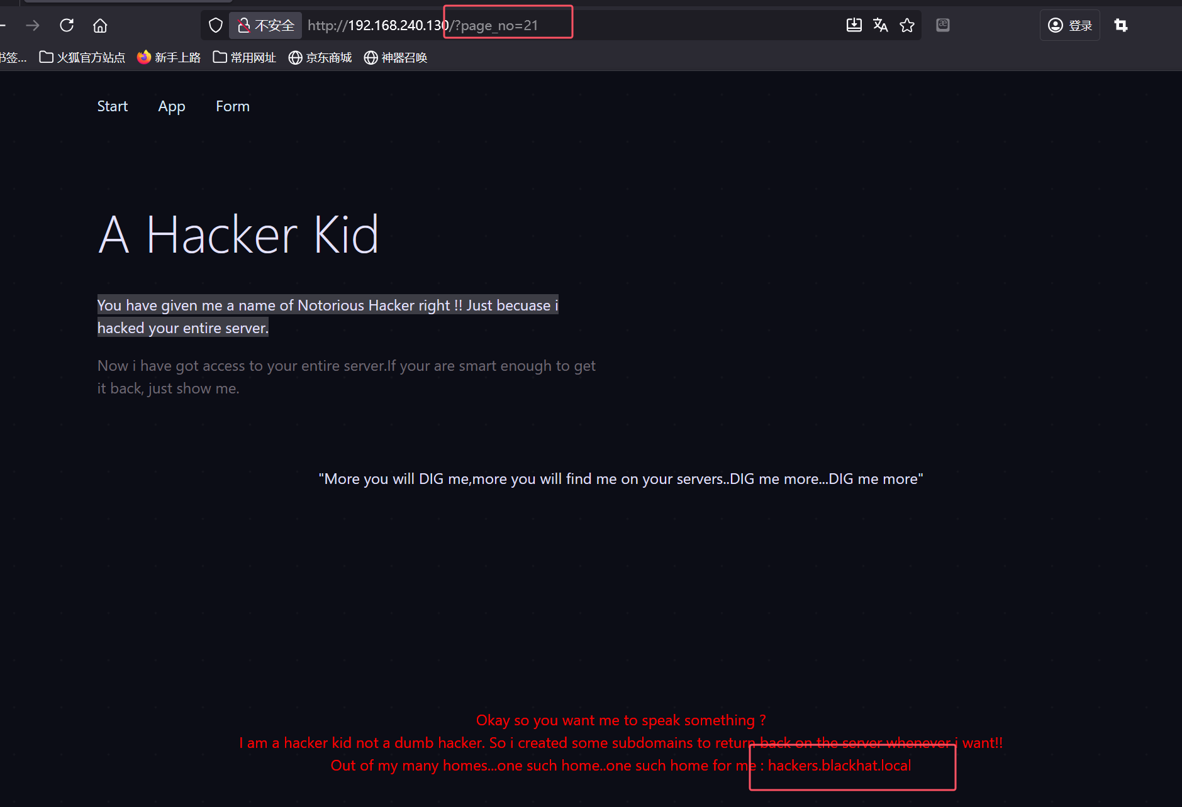The height and width of the screenshot is (807, 1182).
Task: Translate this page using the translate icon
Action: pyautogui.click(x=880, y=25)
